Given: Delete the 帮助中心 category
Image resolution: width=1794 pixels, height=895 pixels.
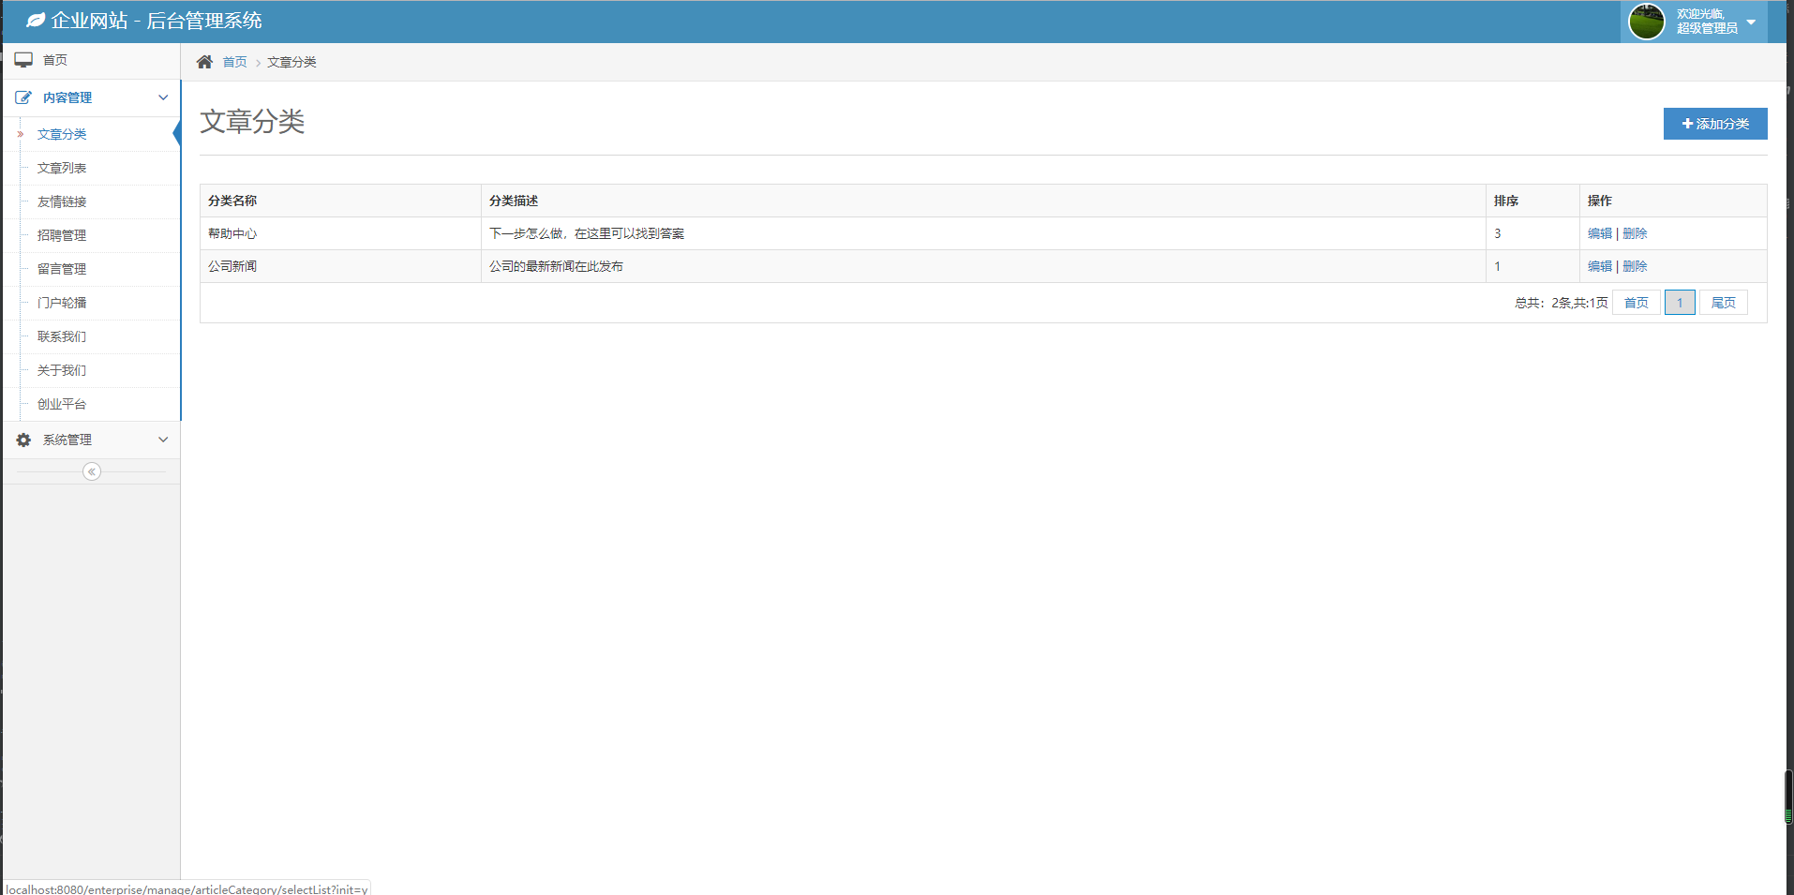Looking at the screenshot, I should 1635,233.
